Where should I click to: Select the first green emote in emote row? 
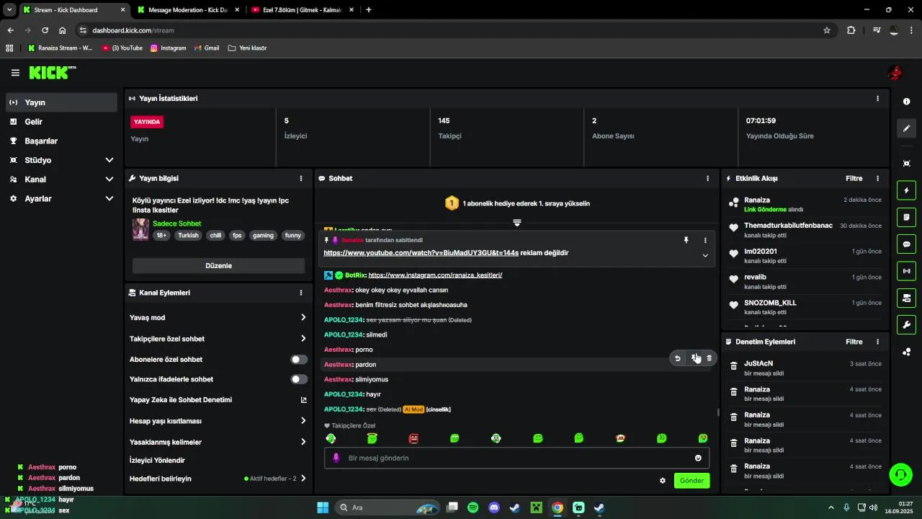[x=331, y=438]
